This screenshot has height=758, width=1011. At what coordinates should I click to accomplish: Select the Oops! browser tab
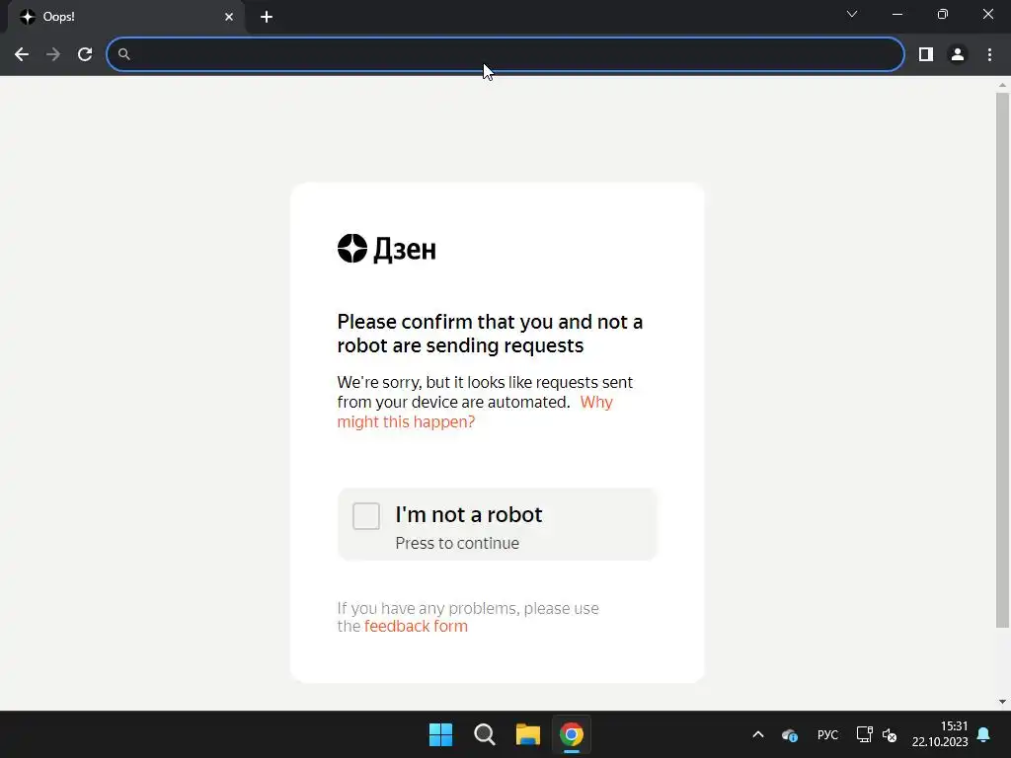click(126, 17)
